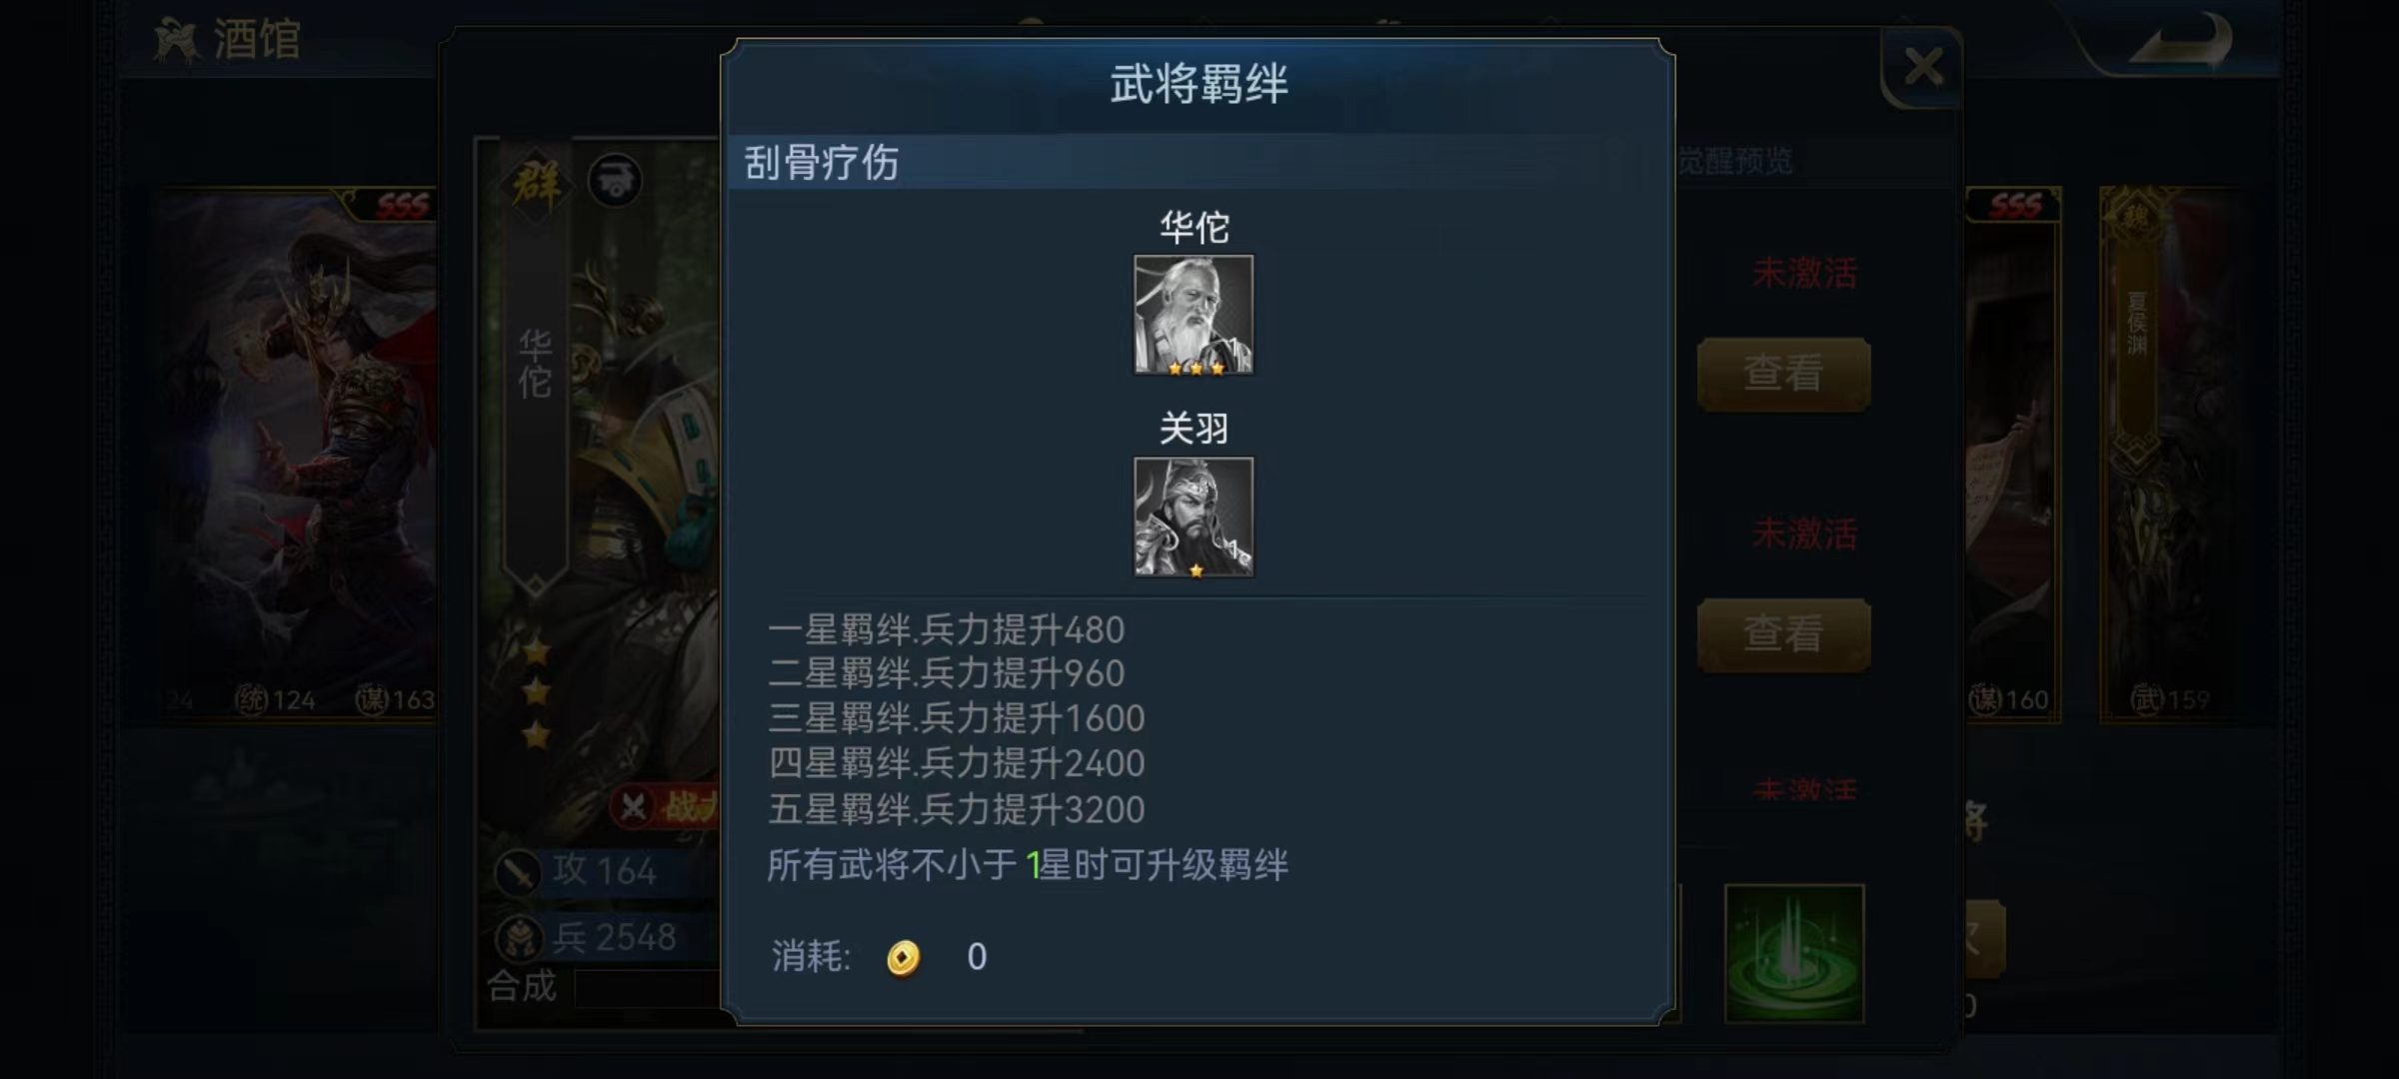
Task: Click the 合成 progress bar
Action: click(648, 989)
